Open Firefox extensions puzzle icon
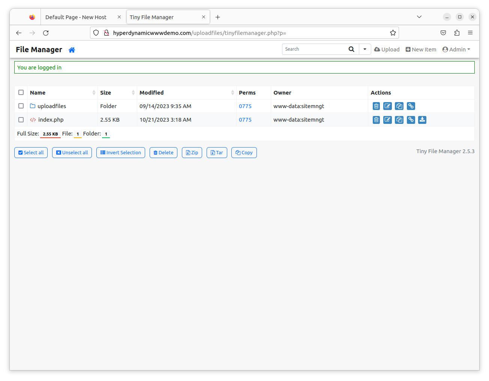 (x=457, y=33)
